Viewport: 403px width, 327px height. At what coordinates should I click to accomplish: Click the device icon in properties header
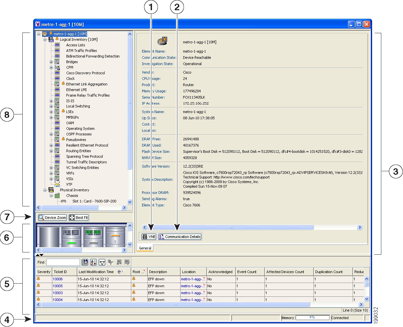(163, 41)
